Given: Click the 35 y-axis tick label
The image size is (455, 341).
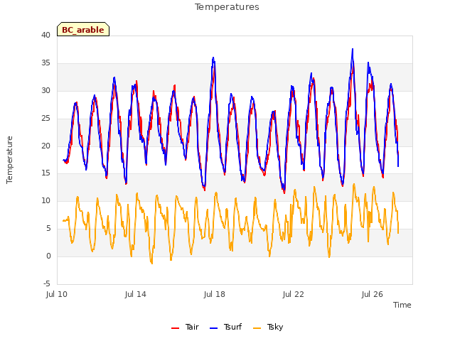Looking at the screenshot, I should coord(45,63).
